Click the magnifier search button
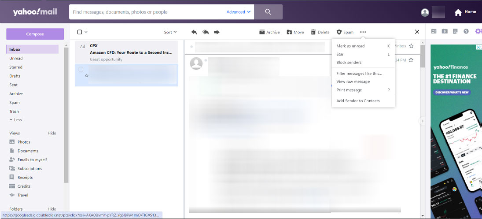Screen dimensions: 482x219 (x=268, y=12)
